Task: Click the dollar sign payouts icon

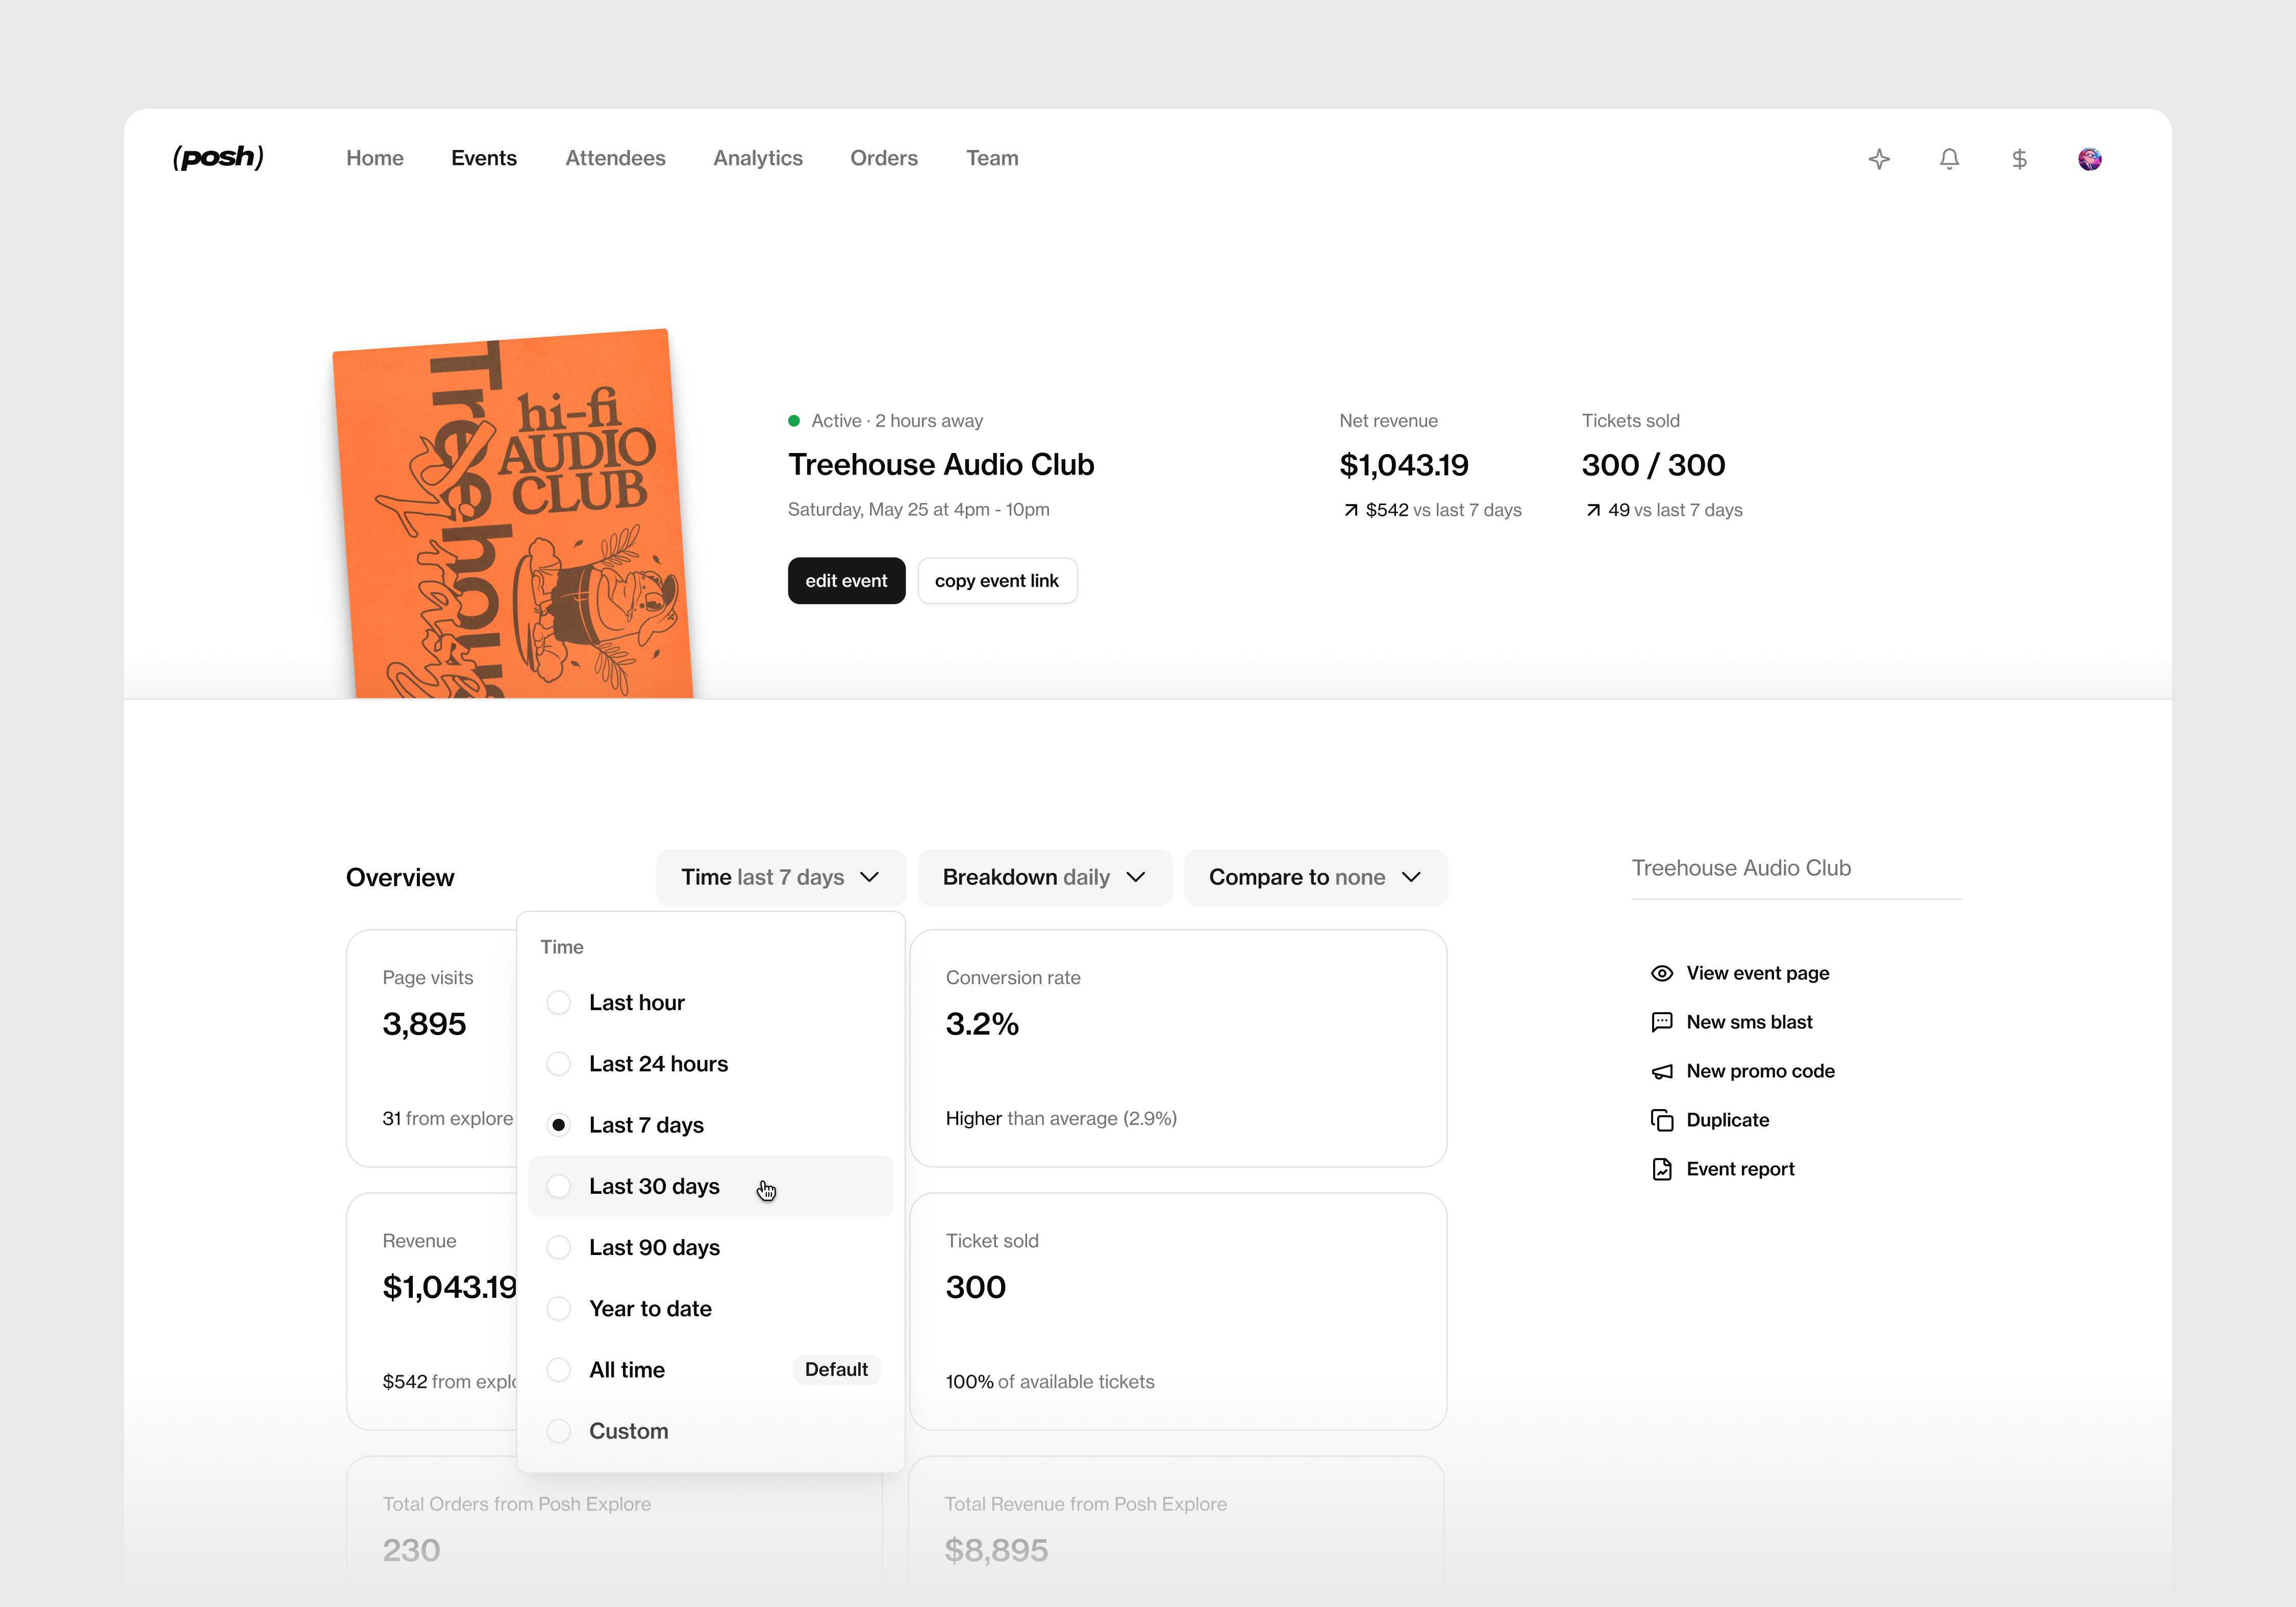Action: click(2019, 159)
